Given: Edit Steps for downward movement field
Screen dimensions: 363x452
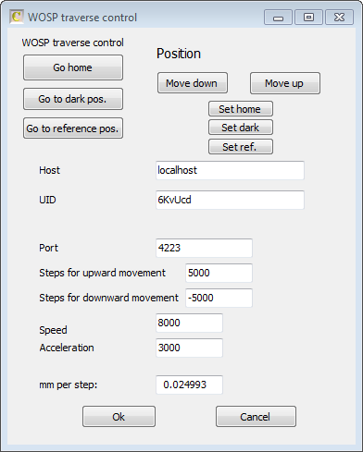Looking at the screenshot, I should coord(219,298).
